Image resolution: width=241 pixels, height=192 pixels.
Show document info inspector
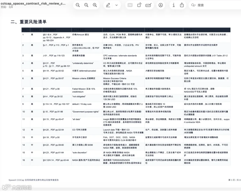(174, 5)
